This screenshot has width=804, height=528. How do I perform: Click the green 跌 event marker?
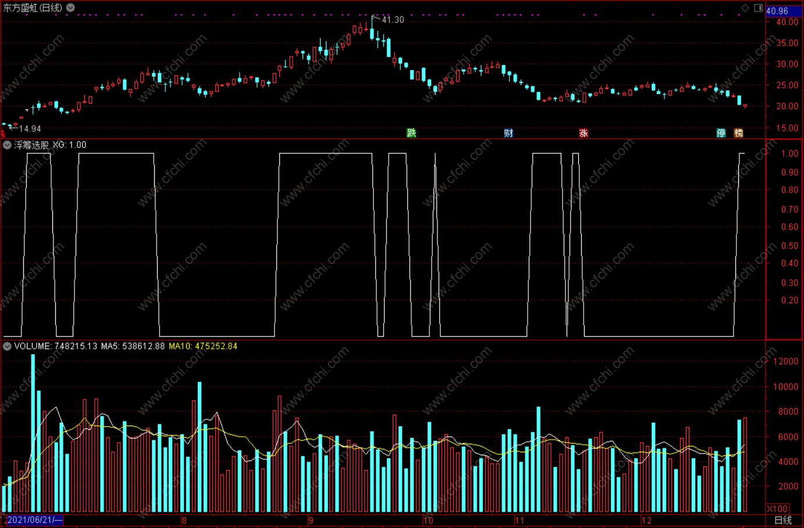411,133
